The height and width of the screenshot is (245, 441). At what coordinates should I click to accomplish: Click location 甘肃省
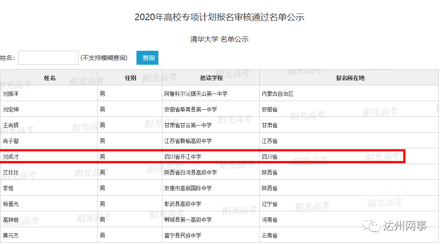tap(269, 125)
